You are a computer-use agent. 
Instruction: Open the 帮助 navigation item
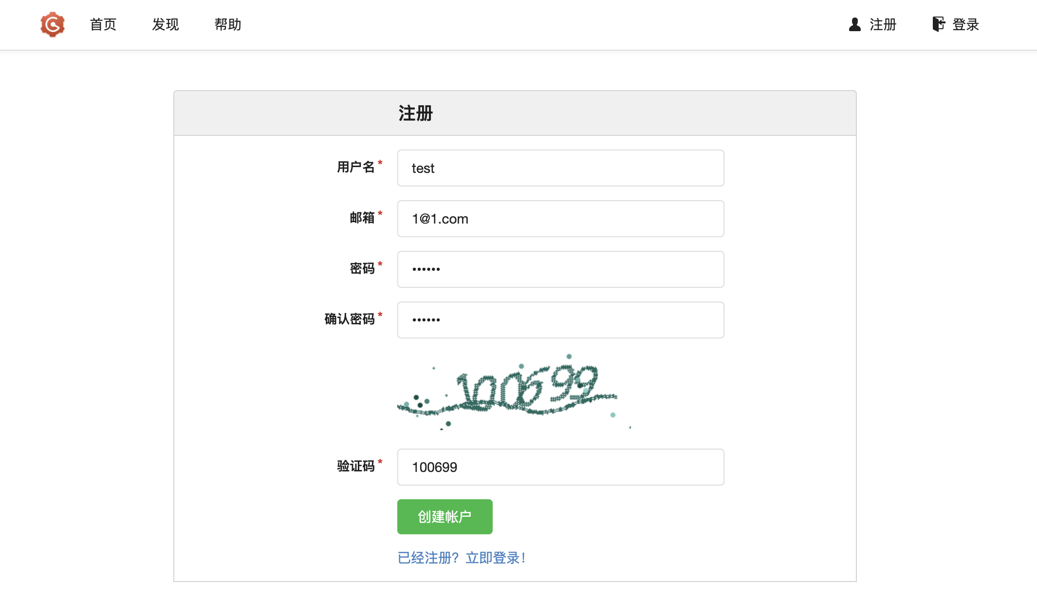tap(228, 24)
